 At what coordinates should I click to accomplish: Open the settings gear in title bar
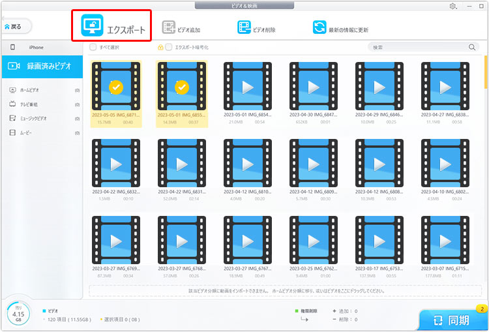(452, 7)
